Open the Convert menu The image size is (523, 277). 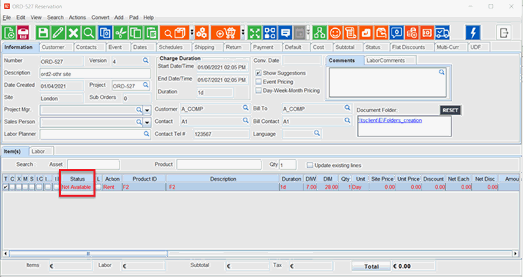pos(100,16)
